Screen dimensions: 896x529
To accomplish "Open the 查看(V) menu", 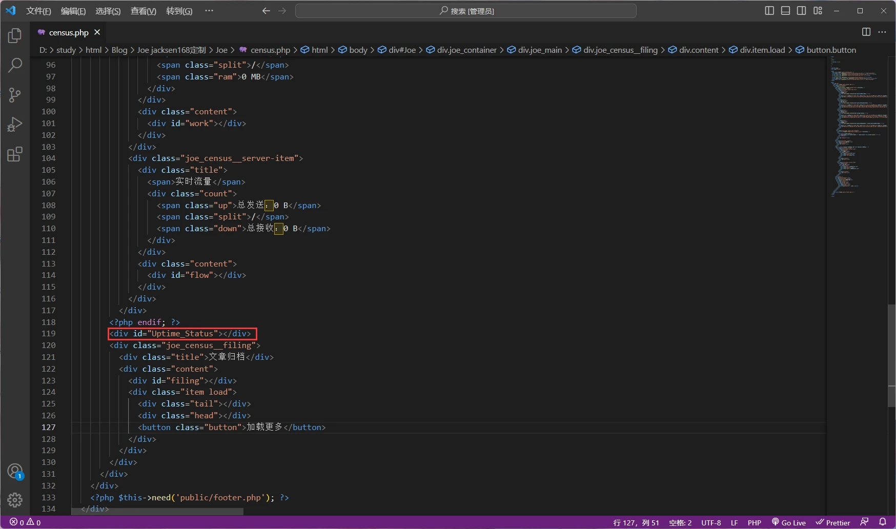I will coord(144,11).
